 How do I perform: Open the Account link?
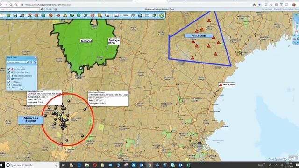(x=269, y=9)
